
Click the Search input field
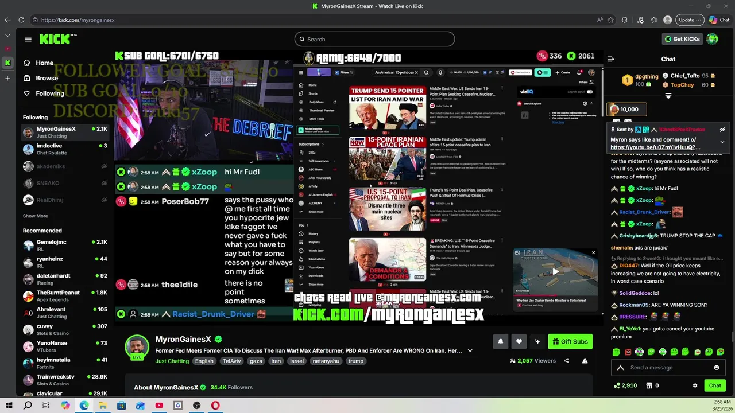[374, 39]
